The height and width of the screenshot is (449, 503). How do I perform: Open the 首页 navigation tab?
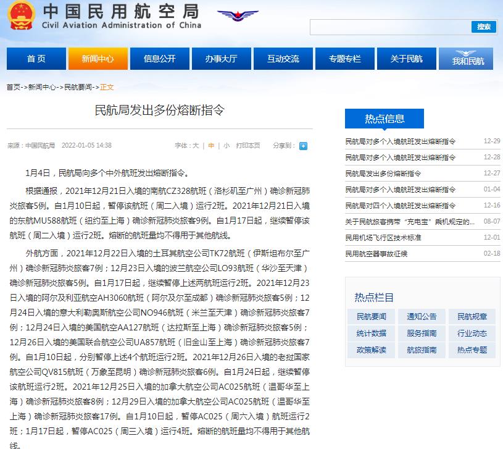pyautogui.click(x=36, y=59)
